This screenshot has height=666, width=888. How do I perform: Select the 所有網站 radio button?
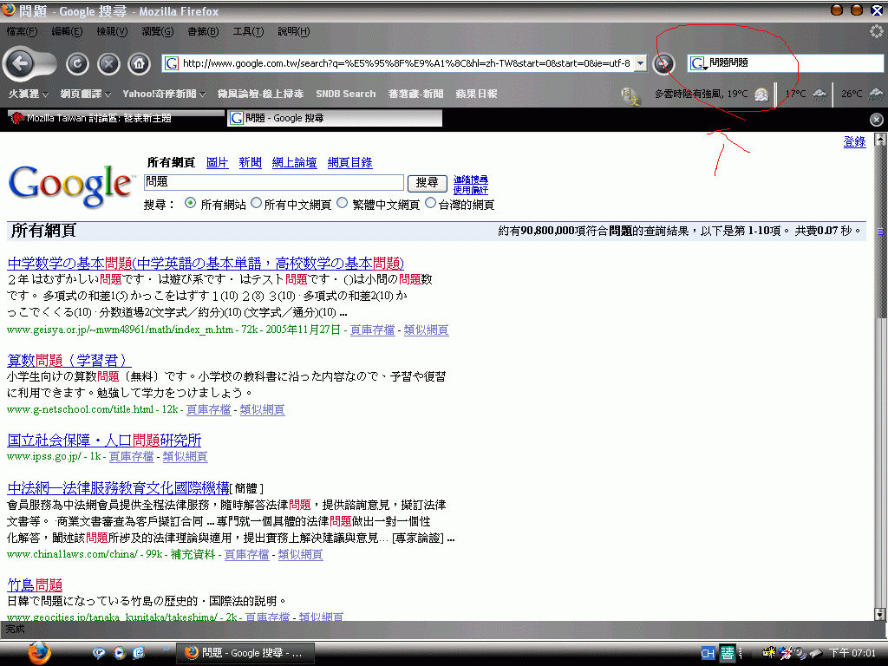190,204
